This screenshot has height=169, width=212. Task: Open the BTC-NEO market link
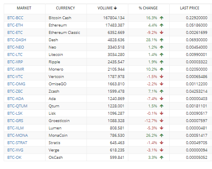click(x=16, y=47)
